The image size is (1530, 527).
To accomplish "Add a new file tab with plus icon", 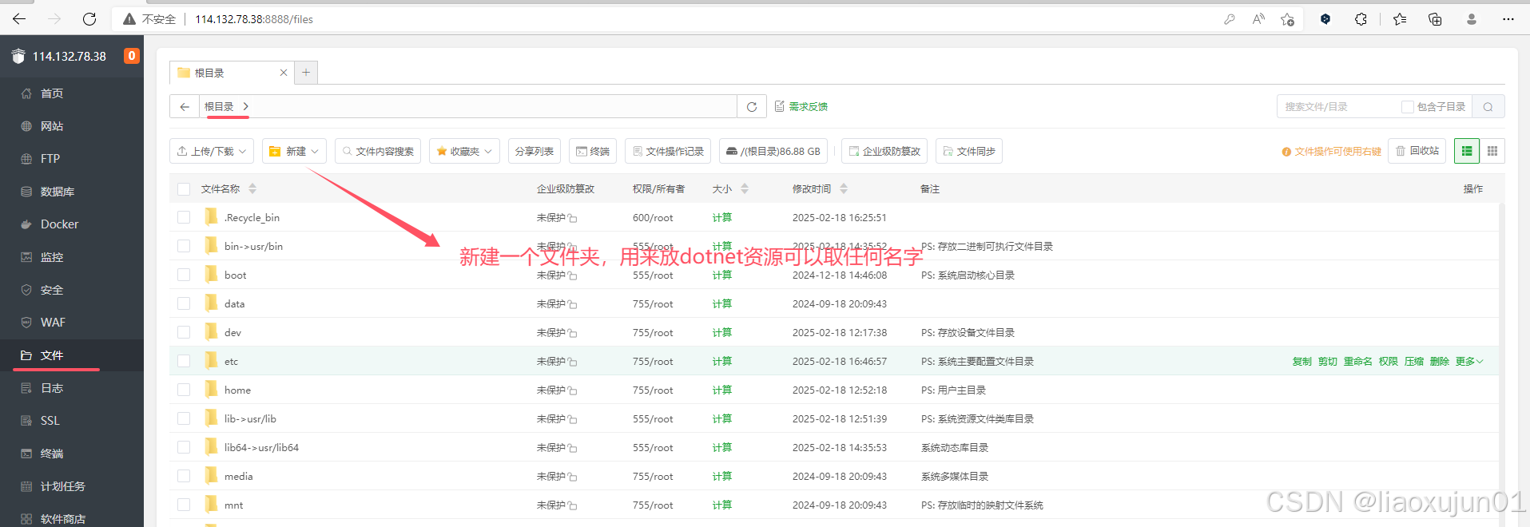I will (x=305, y=73).
